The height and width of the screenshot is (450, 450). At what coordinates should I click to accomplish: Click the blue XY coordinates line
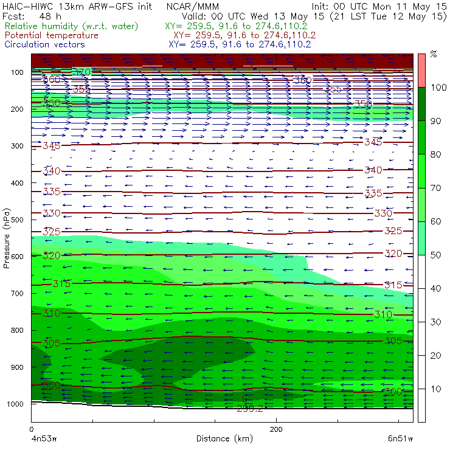tap(240, 44)
